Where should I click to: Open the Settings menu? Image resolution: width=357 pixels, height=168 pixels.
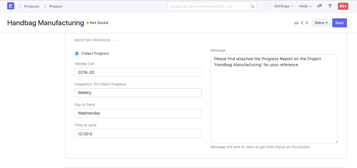(x=283, y=6)
